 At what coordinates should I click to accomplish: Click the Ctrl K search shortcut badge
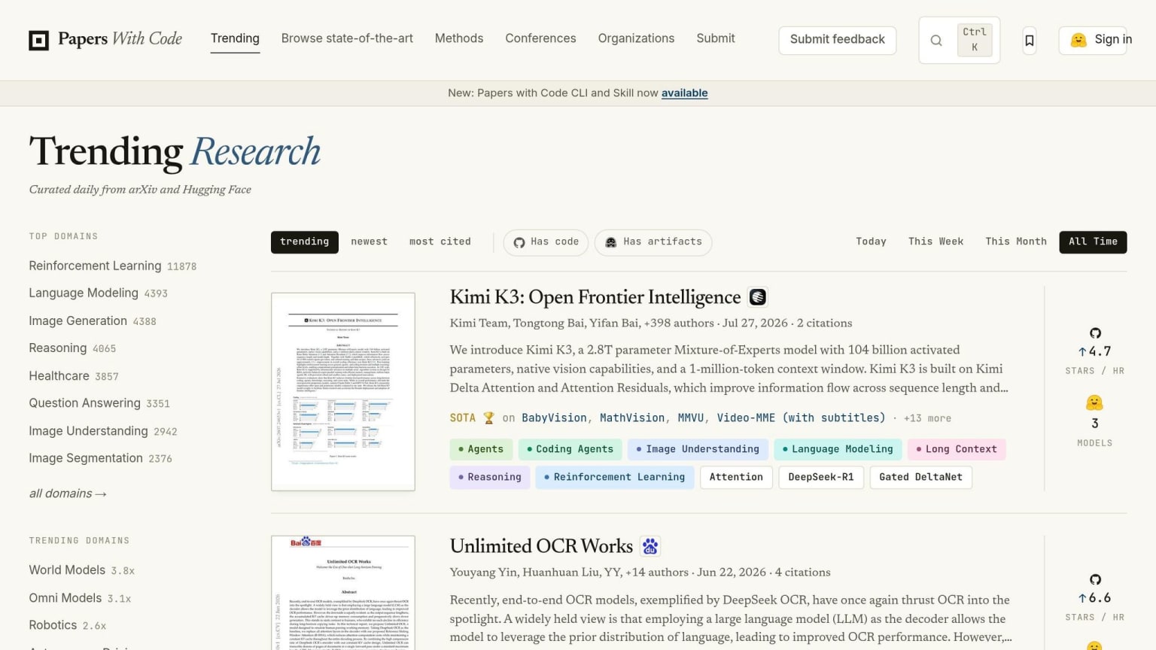pyautogui.click(x=975, y=40)
